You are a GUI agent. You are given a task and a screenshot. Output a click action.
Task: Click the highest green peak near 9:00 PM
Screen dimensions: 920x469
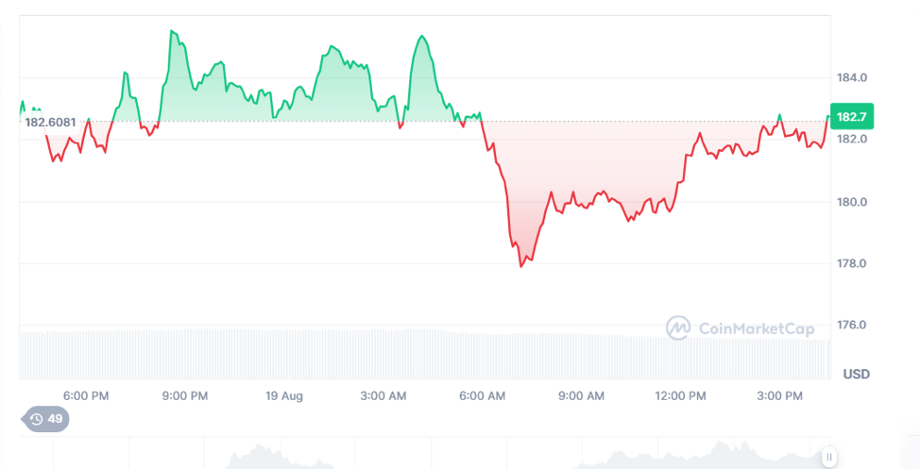click(172, 31)
